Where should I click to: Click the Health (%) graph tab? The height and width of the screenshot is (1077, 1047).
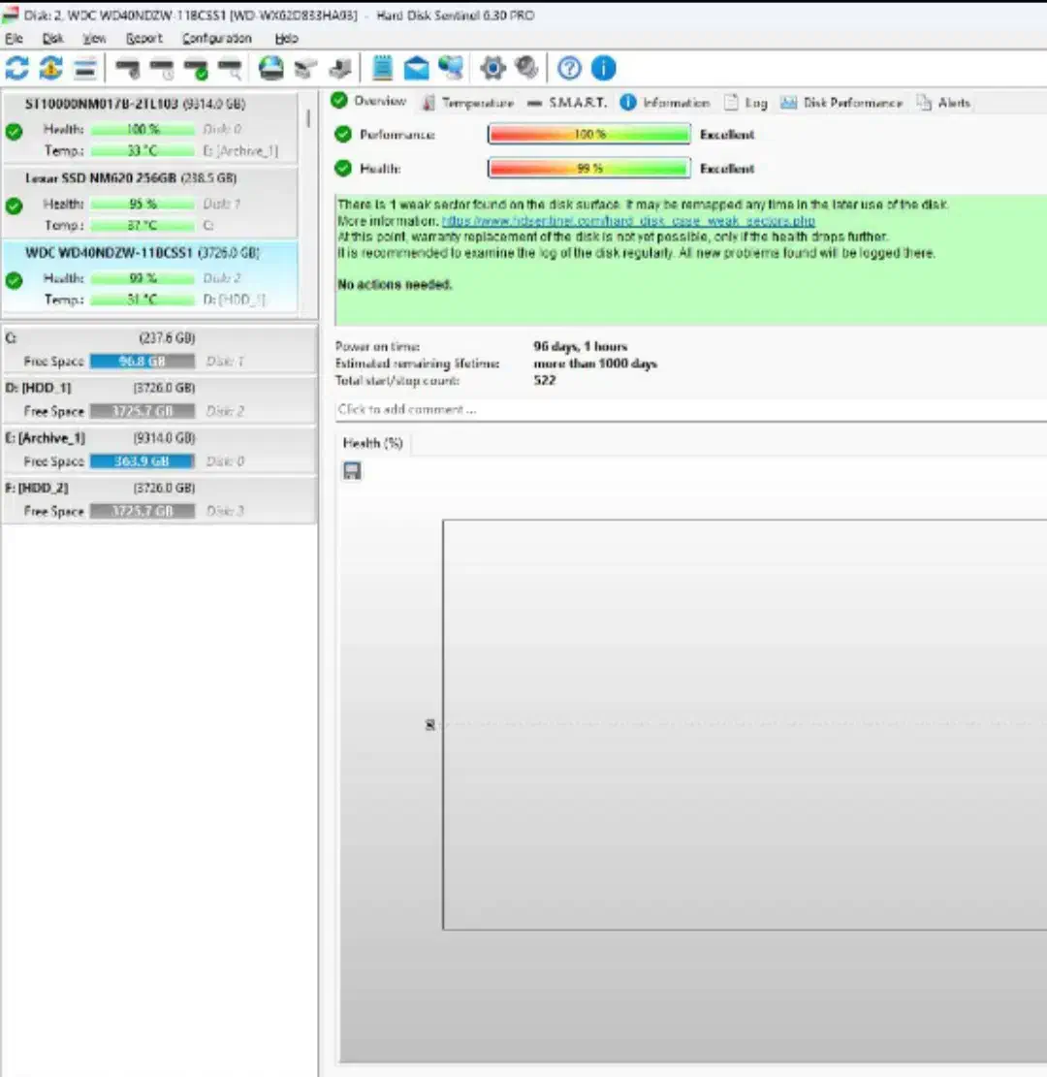point(372,443)
